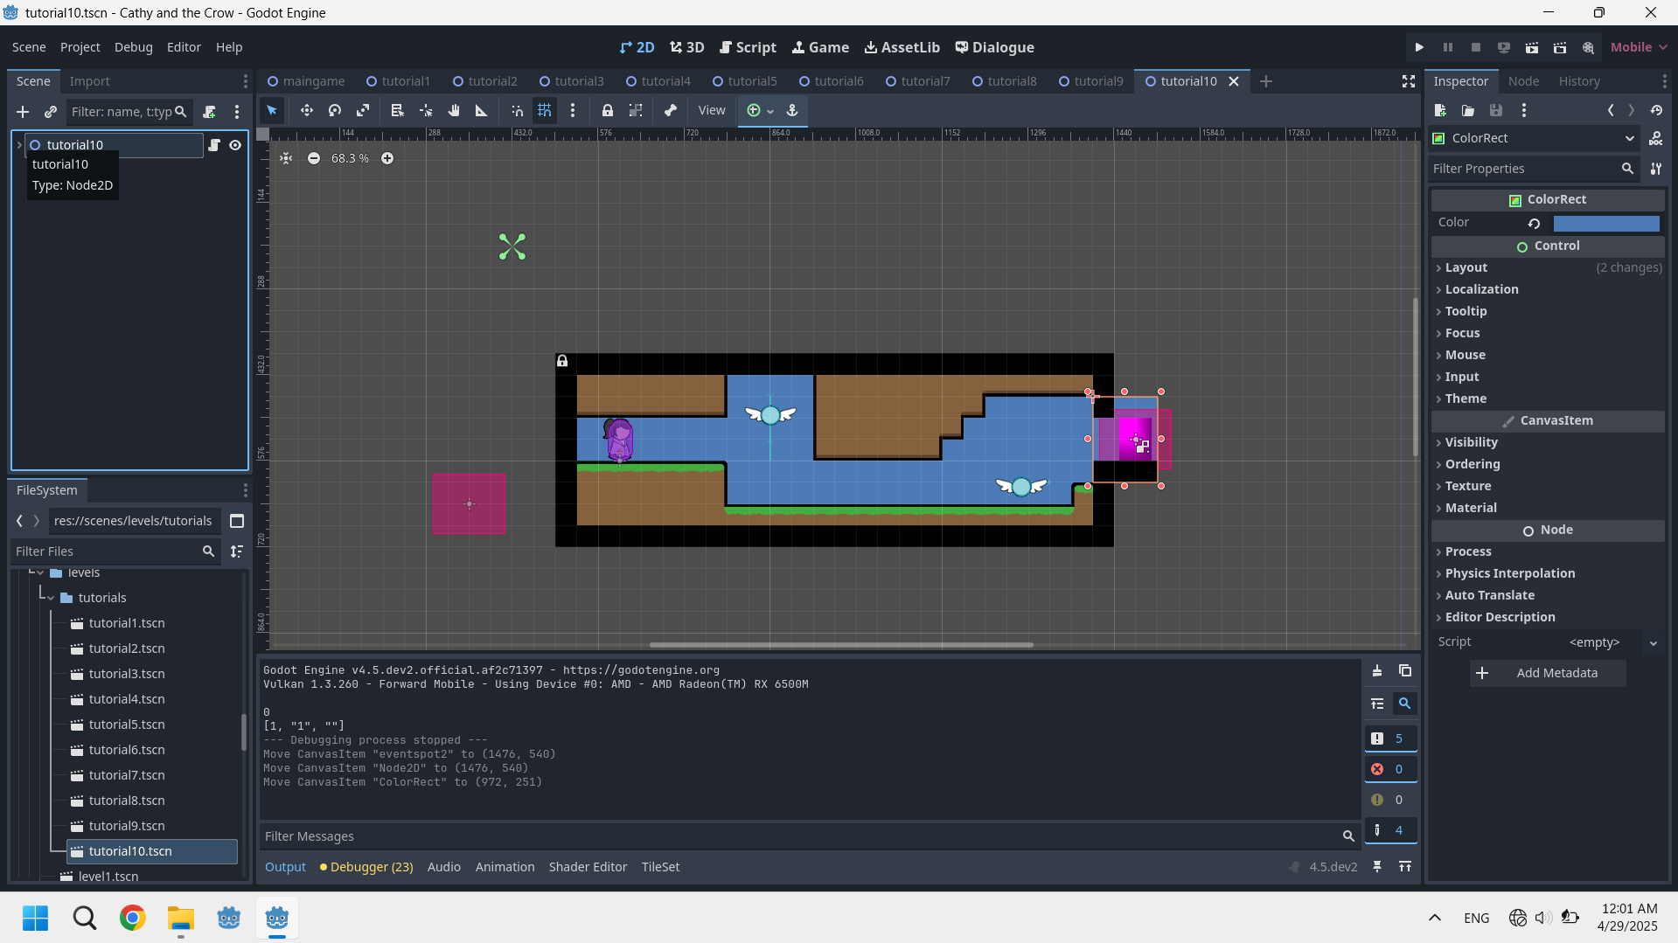Activate the Pan Mode hand tool

pyautogui.click(x=454, y=110)
